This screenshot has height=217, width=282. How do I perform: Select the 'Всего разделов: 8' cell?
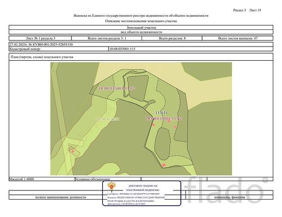tap(172, 38)
